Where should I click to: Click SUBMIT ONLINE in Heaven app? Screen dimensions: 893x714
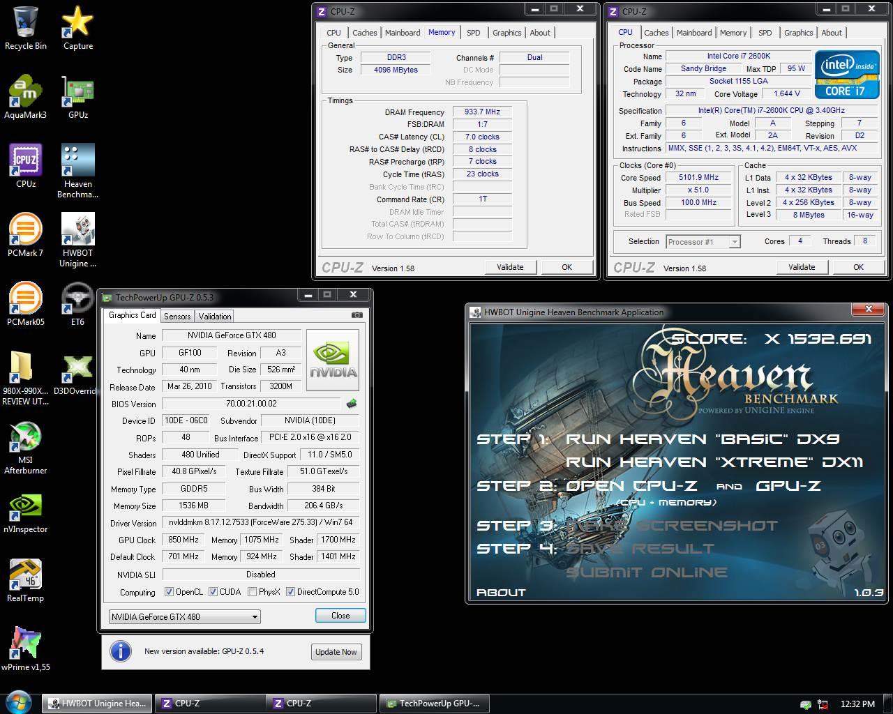[x=647, y=572]
